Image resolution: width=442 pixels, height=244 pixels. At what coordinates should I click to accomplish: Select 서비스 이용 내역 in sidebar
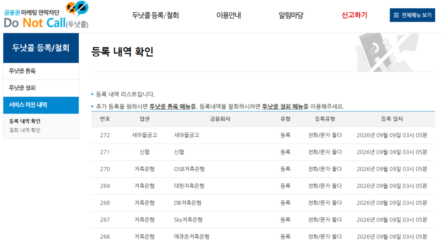point(41,105)
